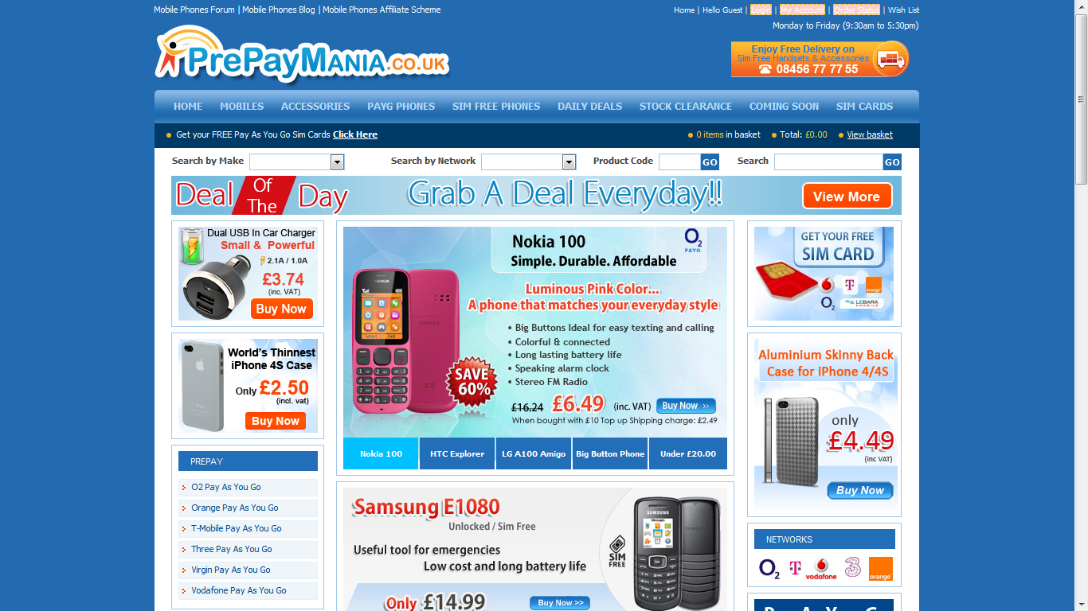Open the Get Your Free SIM Card image
The image size is (1088, 611).
(x=824, y=274)
